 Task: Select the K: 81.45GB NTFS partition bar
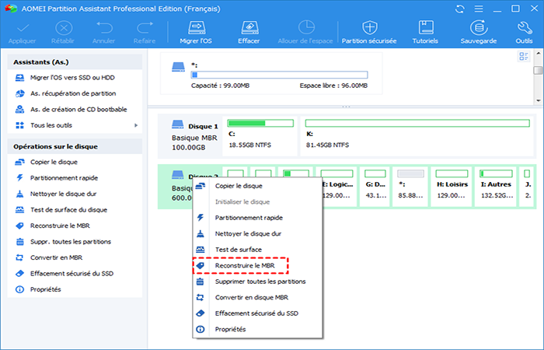click(x=416, y=133)
